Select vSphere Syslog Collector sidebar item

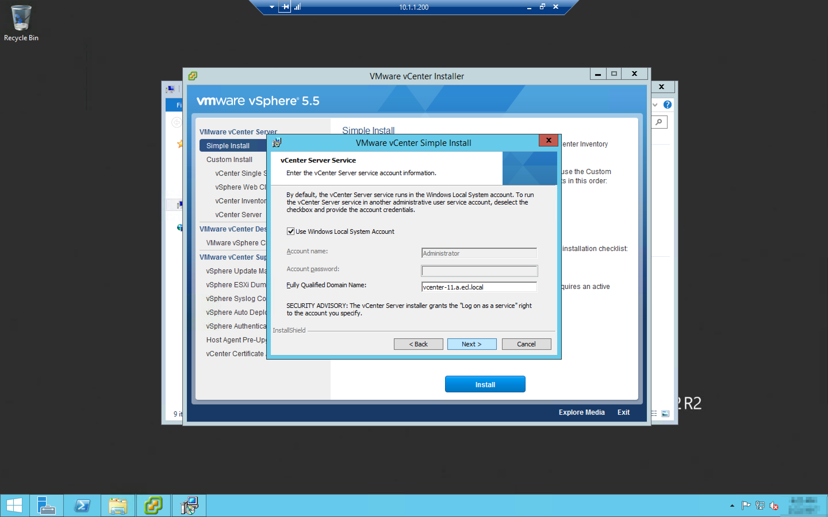[x=236, y=298]
